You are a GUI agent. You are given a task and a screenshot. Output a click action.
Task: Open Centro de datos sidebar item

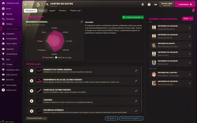[x=11, y=29]
